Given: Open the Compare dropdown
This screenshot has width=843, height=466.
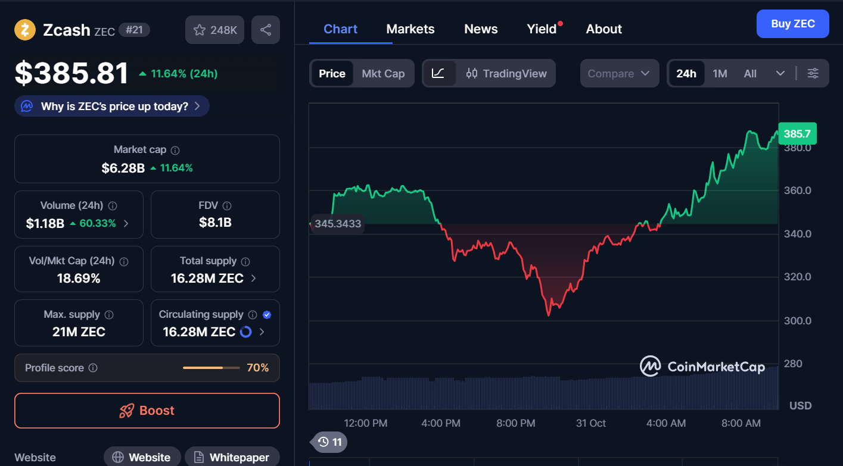Looking at the screenshot, I should 619,73.
